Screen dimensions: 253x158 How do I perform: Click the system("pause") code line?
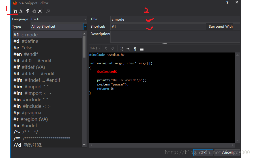(113, 84)
